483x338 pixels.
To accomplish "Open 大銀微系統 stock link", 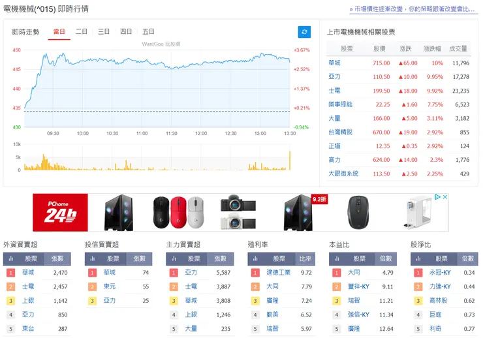I will click(343, 174).
